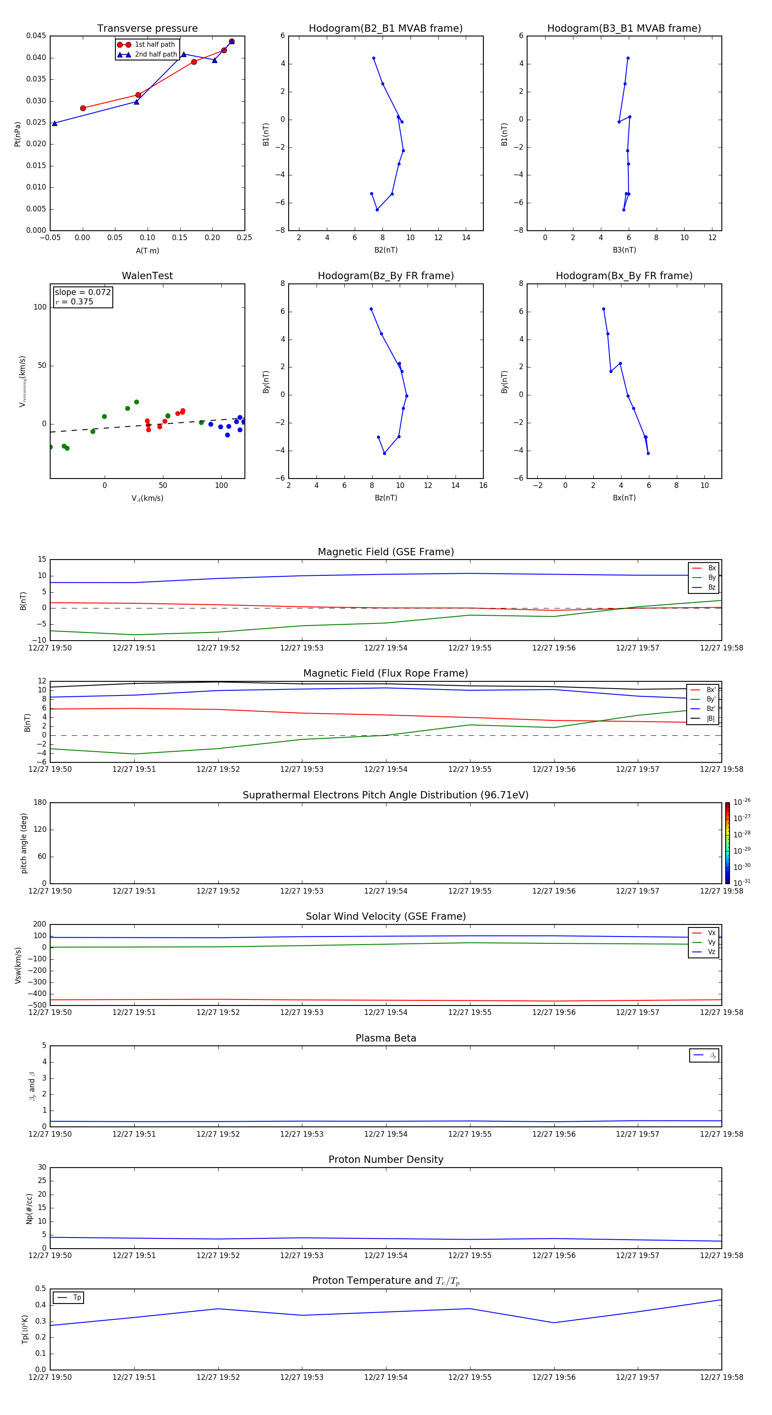Click the "Np(#/cc)" y-axis label

29,1208
